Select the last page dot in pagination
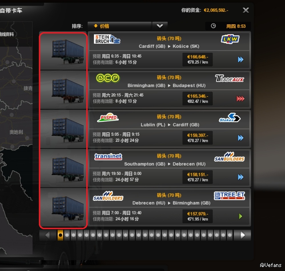This screenshot has width=285, height=271. click(230, 235)
